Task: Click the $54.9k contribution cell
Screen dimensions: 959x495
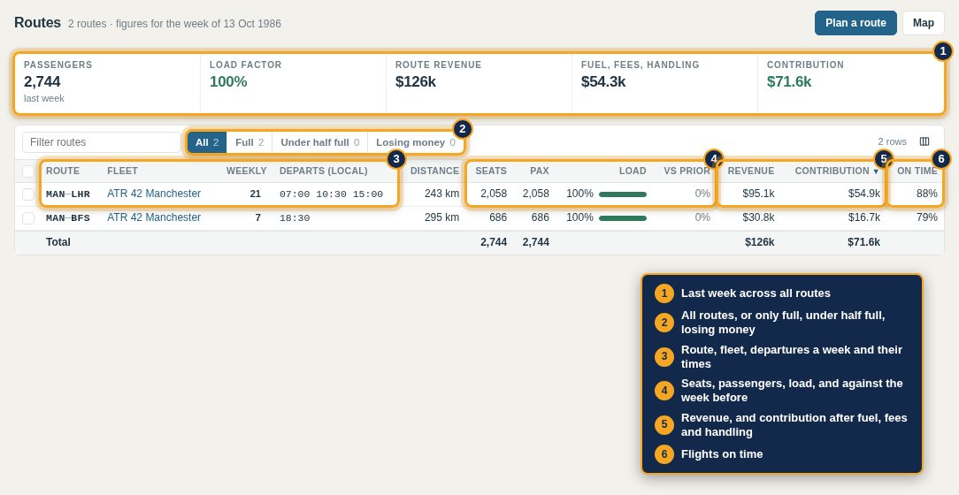Action: 864,194
